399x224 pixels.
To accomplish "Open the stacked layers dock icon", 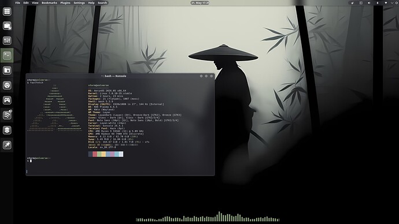I will tap(7, 130).
